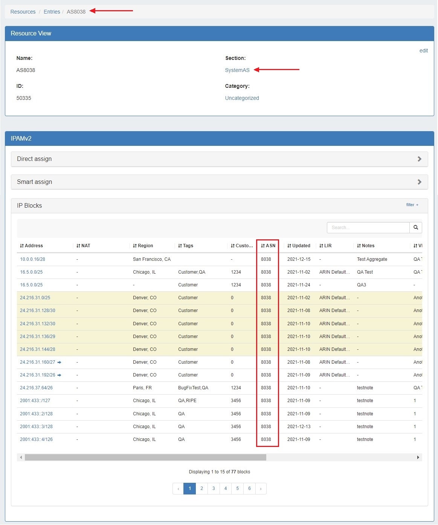This screenshot has height=525, width=438.
Task: Click the horizontal scrollbar right arrow
Action: [418, 458]
